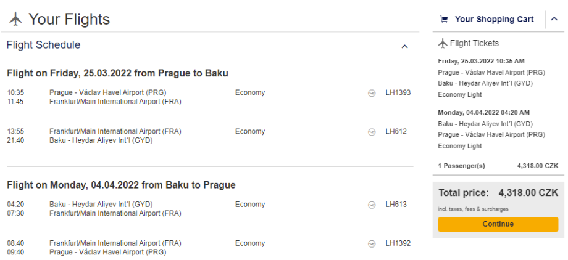The image size is (568, 260).
Task: Collapse the Your Shopping Cart panel
Action: coord(554,19)
